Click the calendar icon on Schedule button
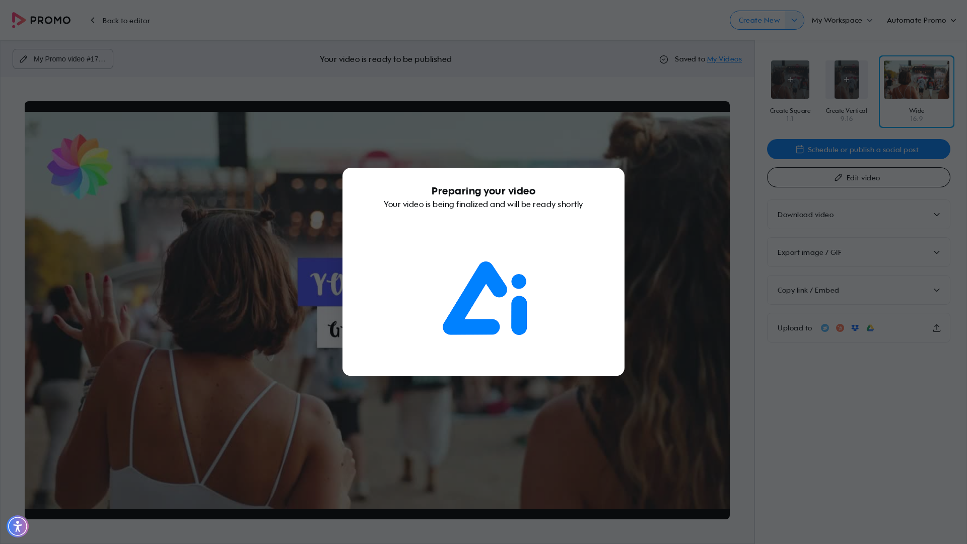Image resolution: width=967 pixels, height=544 pixels. 800,149
